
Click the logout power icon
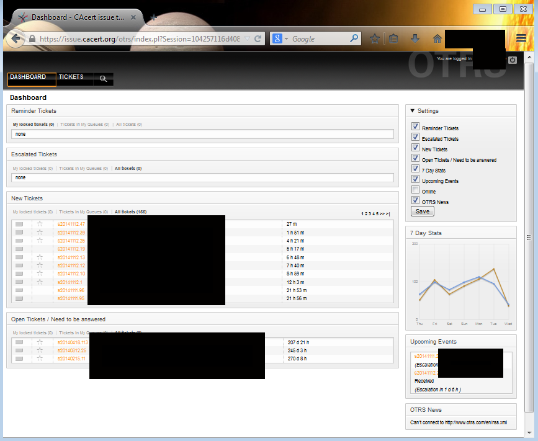click(512, 60)
